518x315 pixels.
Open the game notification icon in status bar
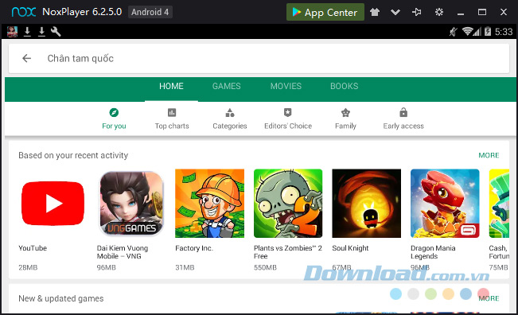pyautogui.click(x=12, y=32)
